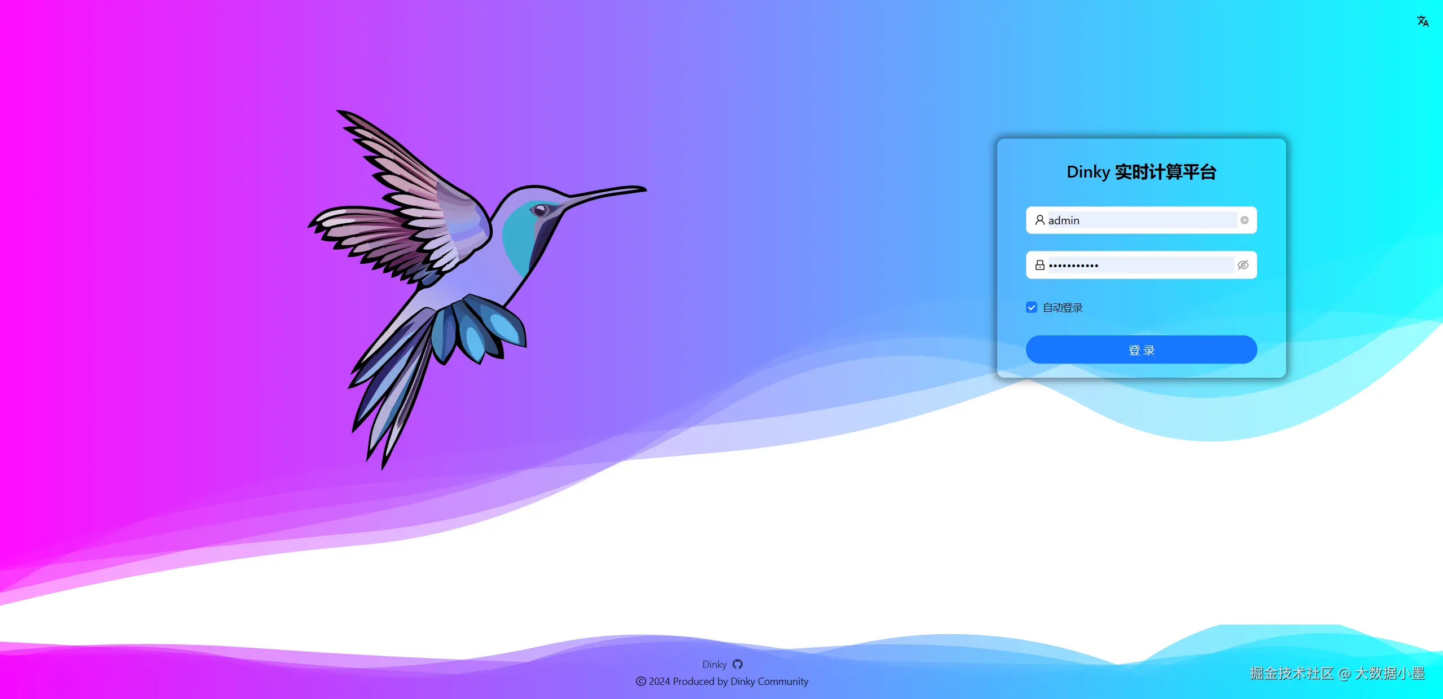This screenshot has height=699, width=1443.
Task: Click the lock icon in password field
Action: (x=1040, y=265)
